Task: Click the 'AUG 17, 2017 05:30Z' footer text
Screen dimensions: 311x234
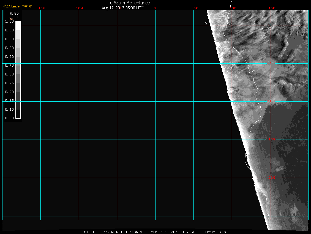Action: [x=174, y=232]
